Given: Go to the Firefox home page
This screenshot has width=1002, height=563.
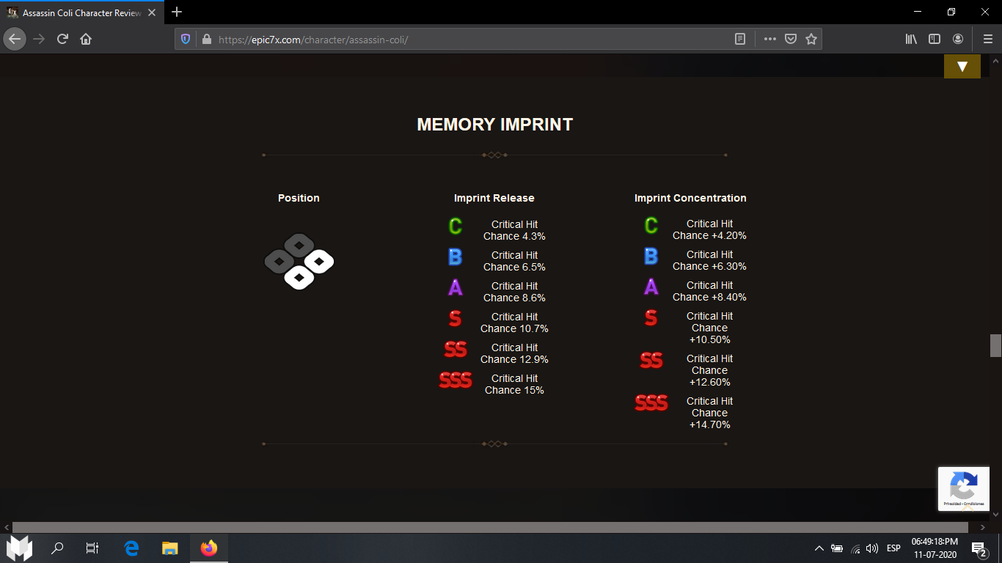Looking at the screenshot, I should pos(86,40).
